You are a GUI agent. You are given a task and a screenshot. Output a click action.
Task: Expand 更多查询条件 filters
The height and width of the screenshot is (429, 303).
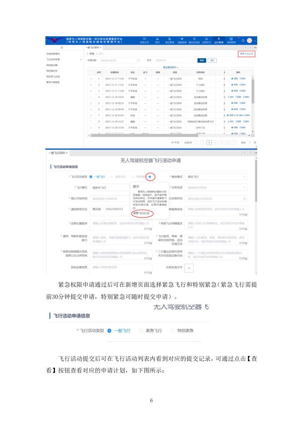tap(171, 67)
